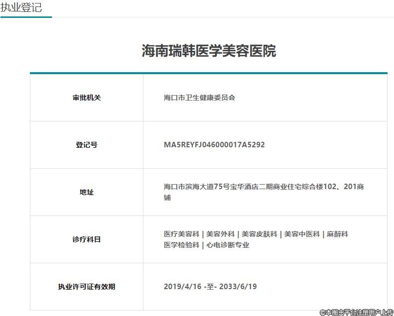Choose the 心电诊断专业 department
This screenshot has height=316, width=394.
[x=228, y=245]
